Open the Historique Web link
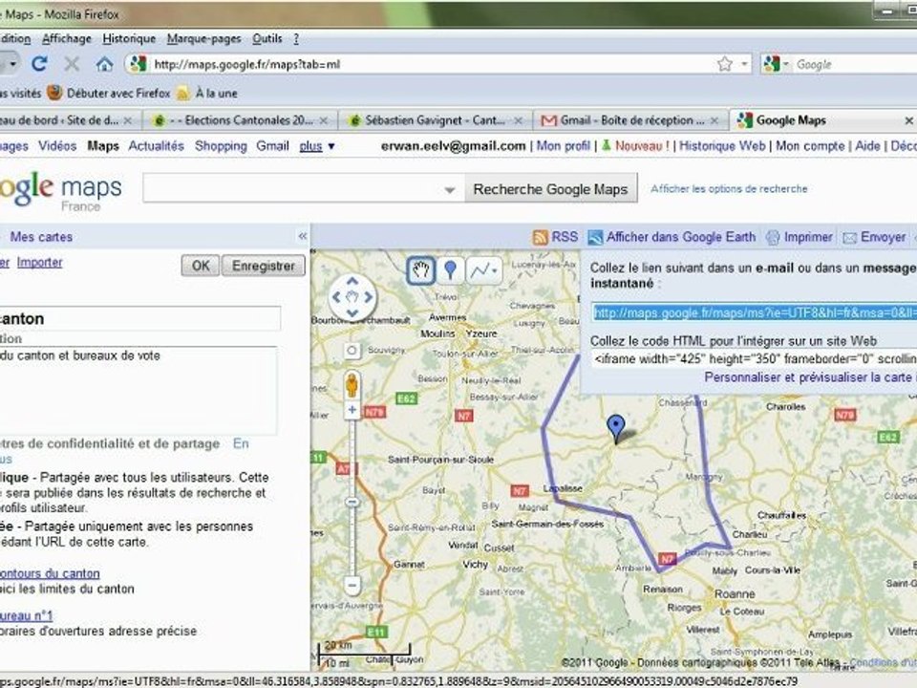The width and height of the screenshot is (917, 688). [722, 146]
